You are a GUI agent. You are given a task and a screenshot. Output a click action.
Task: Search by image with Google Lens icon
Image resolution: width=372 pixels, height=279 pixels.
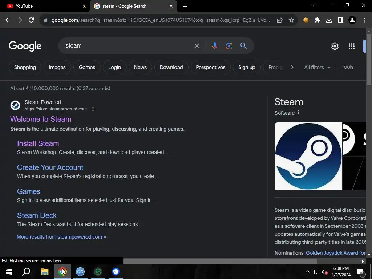229,46
